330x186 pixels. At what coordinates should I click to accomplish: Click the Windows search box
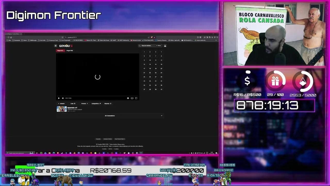[x=20, y=153]
